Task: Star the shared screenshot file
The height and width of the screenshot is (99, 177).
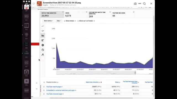Action: pyautogui.click(x=34, y=4)
